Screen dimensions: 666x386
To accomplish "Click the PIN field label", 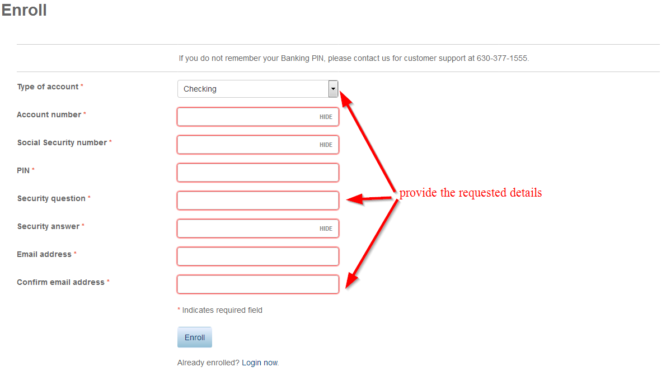I will pyautogui.click(x=24, y=170).
